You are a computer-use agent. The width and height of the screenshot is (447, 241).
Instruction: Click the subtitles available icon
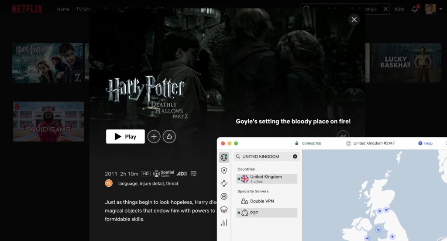point(193,174)
